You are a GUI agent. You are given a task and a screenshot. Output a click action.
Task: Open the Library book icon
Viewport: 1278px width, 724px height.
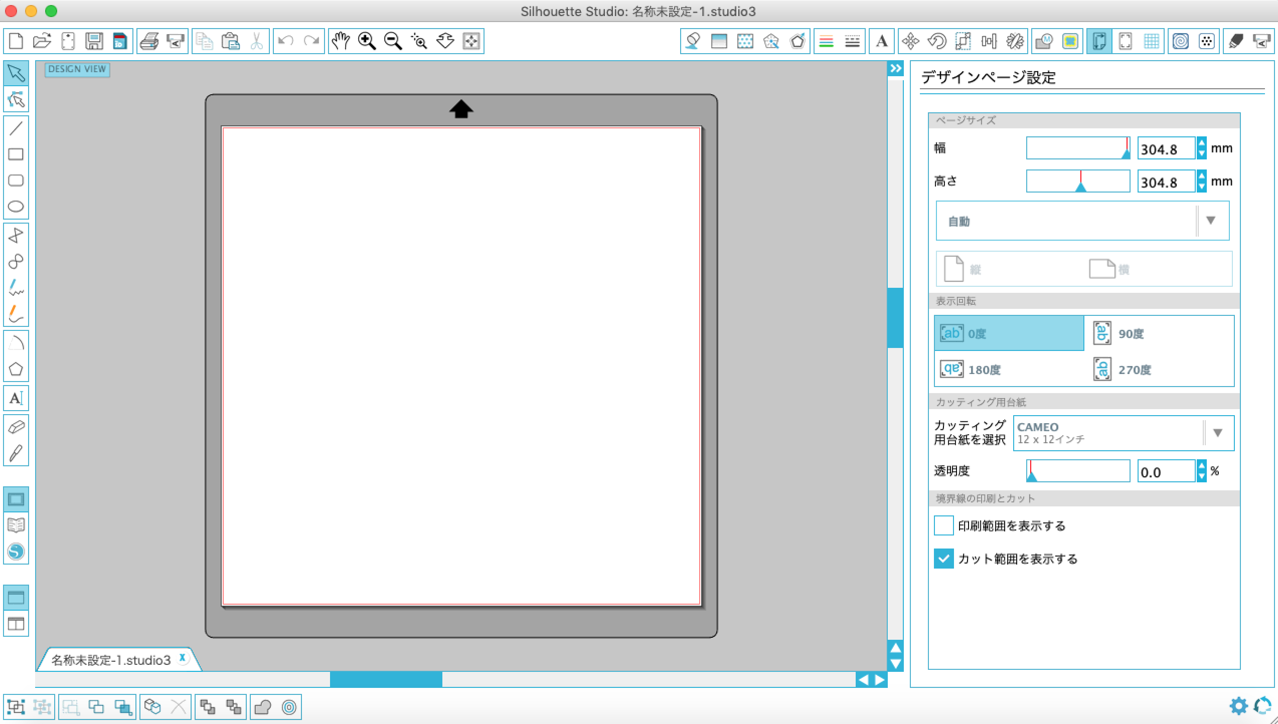point(16,525)
